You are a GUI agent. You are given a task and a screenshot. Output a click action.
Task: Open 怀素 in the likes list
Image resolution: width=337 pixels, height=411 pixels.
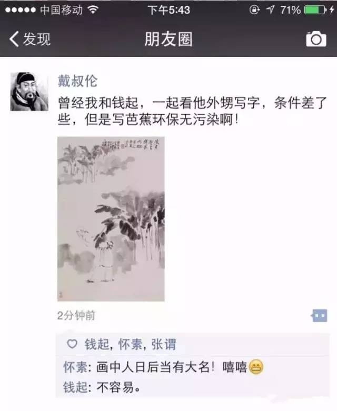tap(131, 344)
